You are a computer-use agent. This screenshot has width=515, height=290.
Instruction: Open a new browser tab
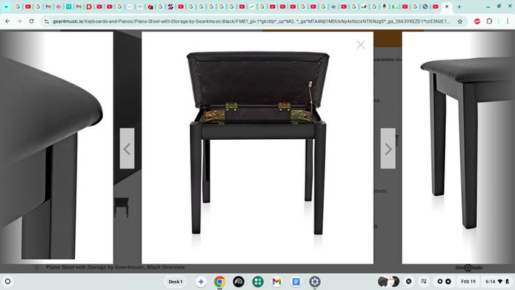pyautogui.click(x=459, y=7)
